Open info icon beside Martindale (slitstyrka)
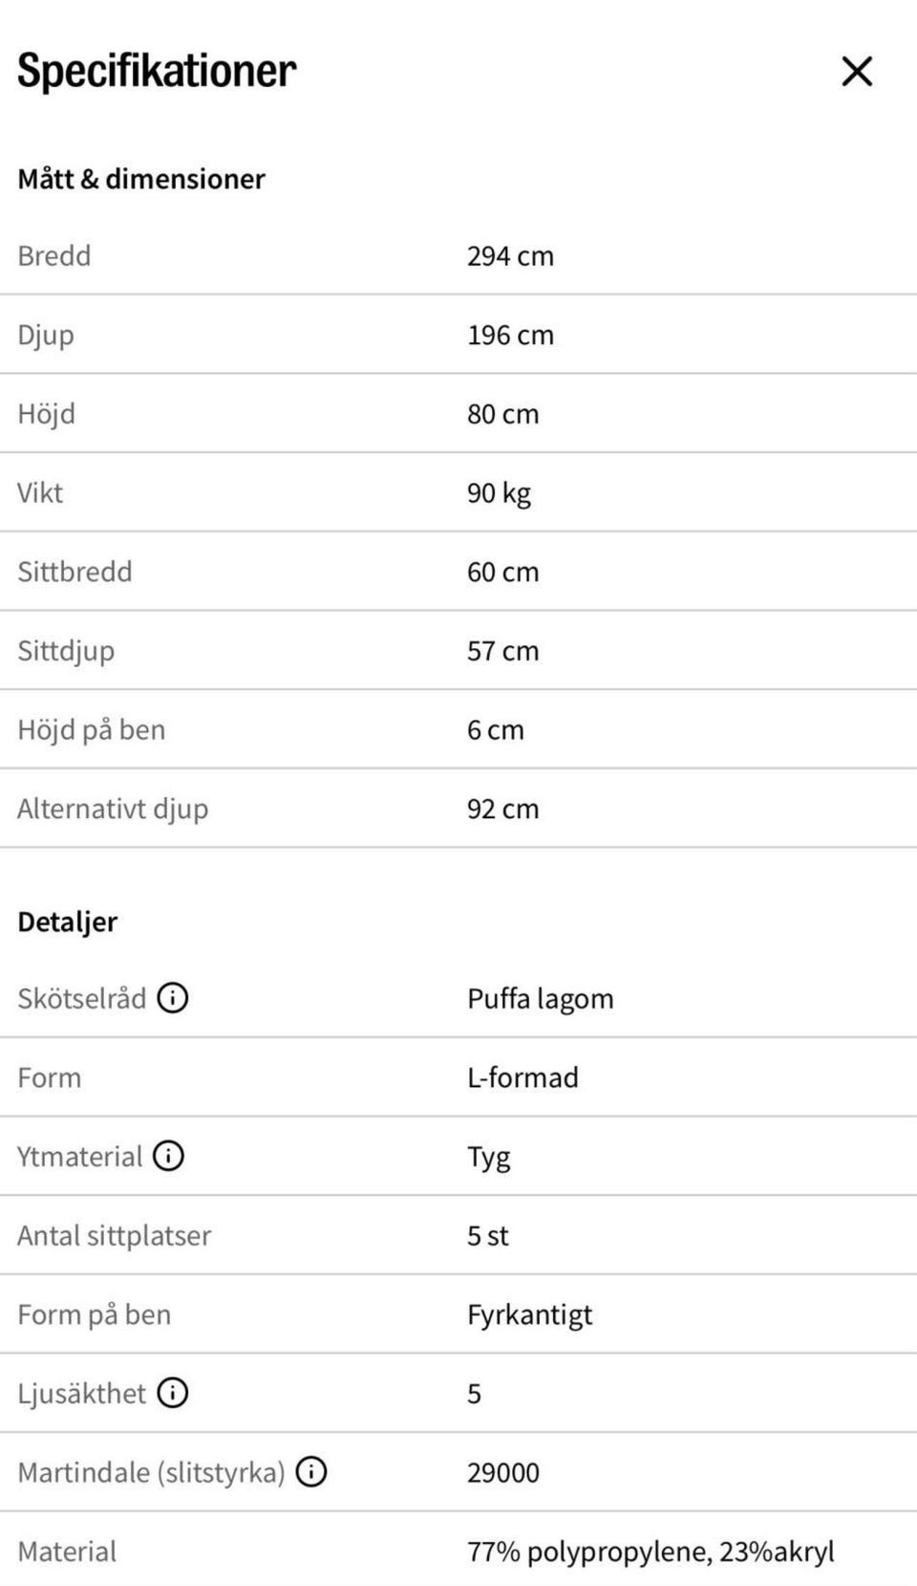 click(x=311, y=1471)
